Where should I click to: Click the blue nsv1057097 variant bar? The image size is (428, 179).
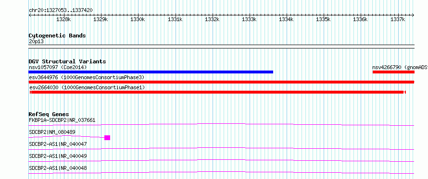tap(151, 72)
